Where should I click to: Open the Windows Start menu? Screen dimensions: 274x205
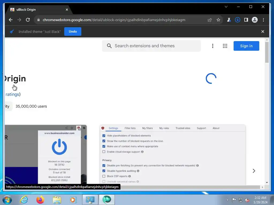tap(7, 200)
